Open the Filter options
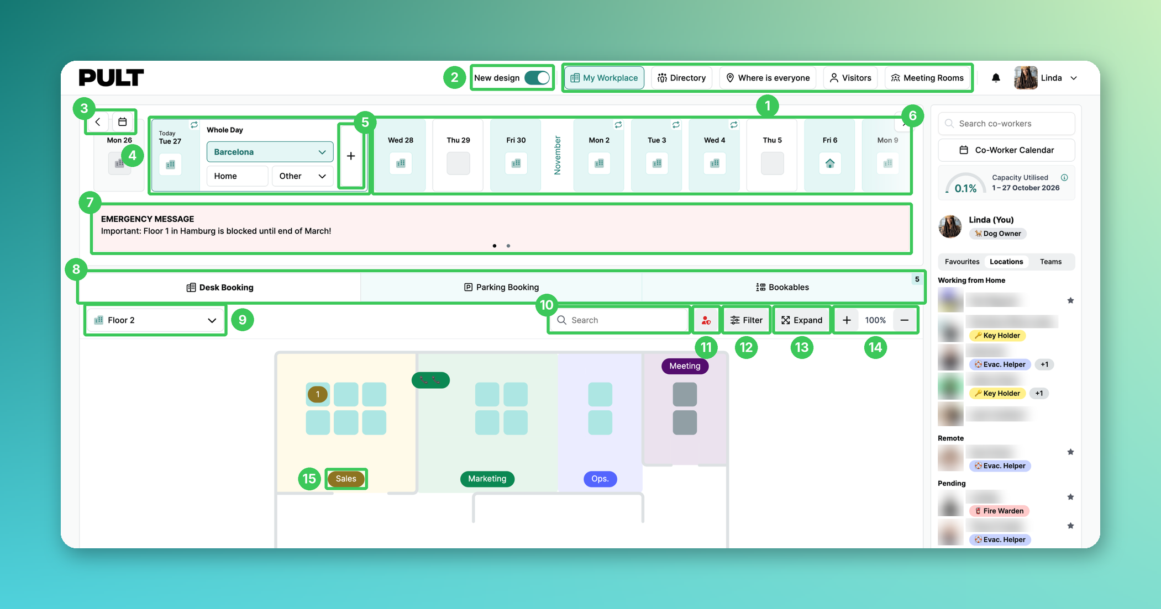1161x609 pixels. [x=746, y=320]
